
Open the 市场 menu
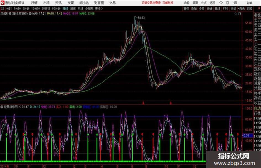46,3
